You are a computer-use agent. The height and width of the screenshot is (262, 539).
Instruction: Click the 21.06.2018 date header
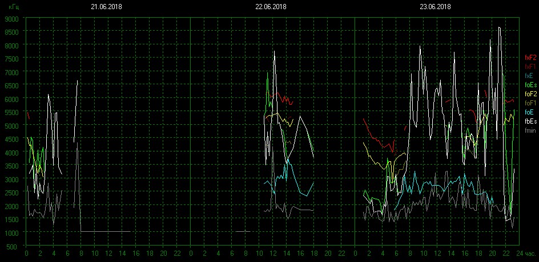point(106,7)
